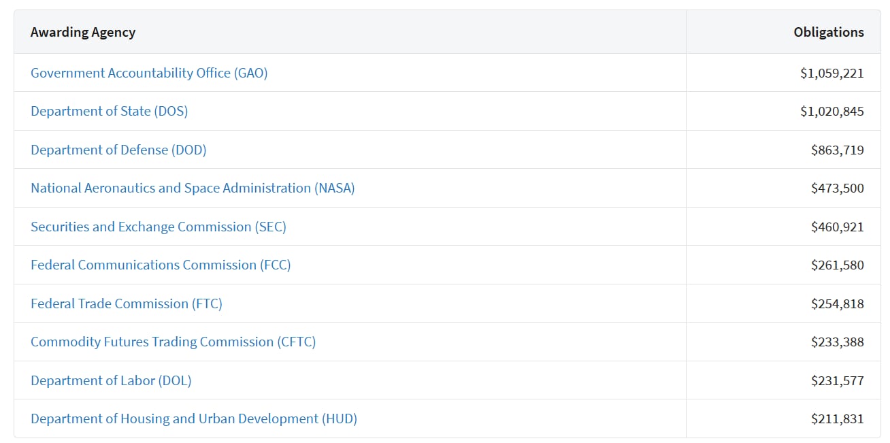
Task: Select the $233,388 obligations value
Action: click(837, 342)
